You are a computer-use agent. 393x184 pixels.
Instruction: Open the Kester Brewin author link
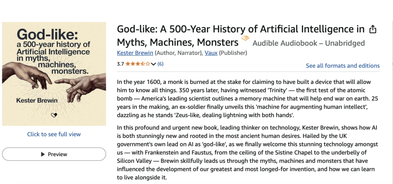click(135, 53)
